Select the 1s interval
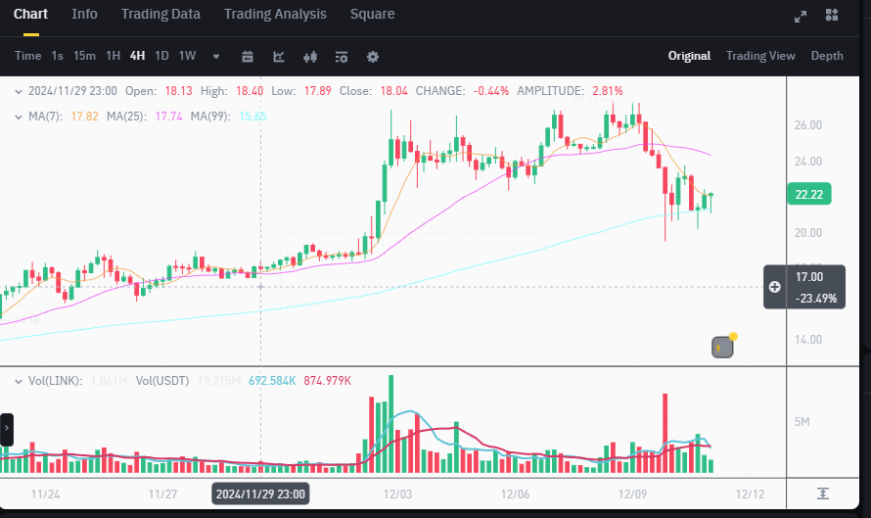The height and width of the screenshot is (518, 871). (57, 56)
